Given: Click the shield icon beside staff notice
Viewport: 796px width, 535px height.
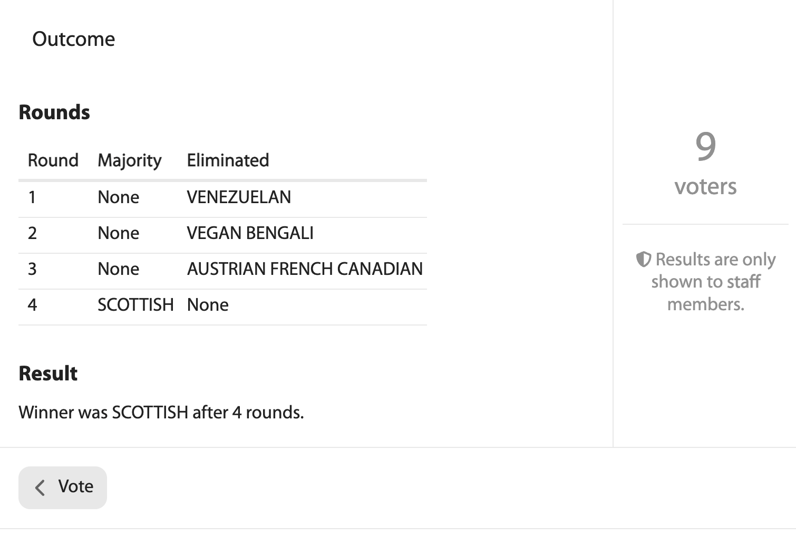Looking at the screenshot, I should (x=643, y=259).
